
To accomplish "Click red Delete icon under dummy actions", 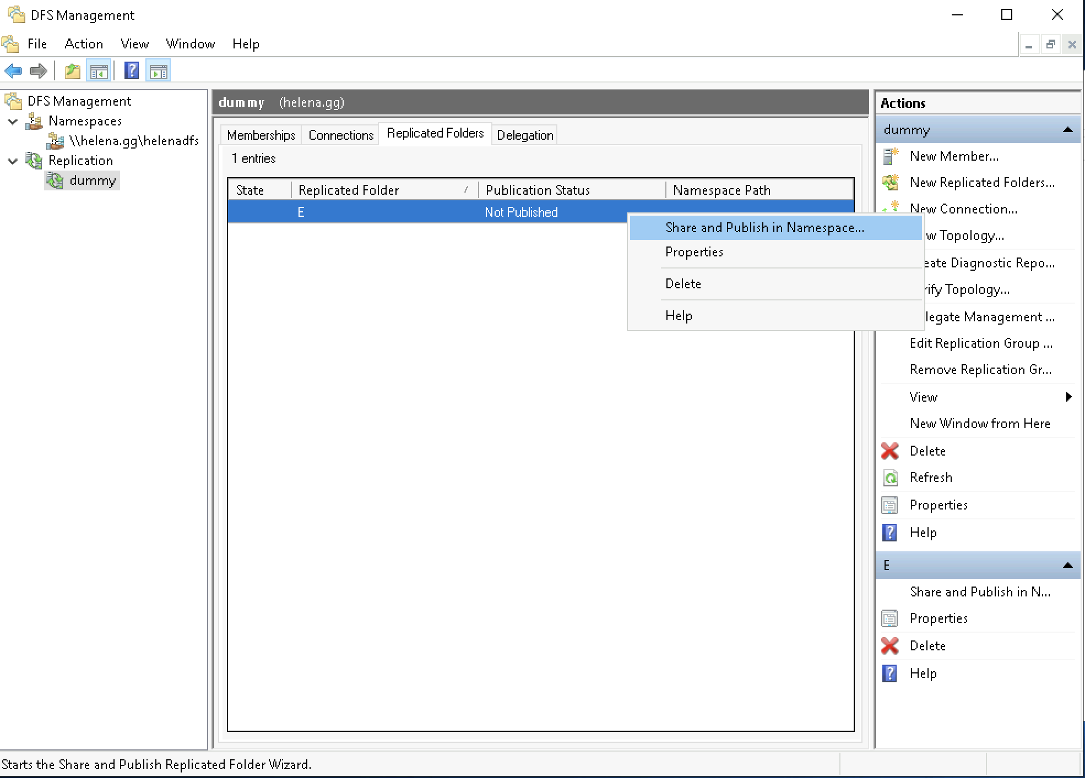I will (x=890, y=451).
